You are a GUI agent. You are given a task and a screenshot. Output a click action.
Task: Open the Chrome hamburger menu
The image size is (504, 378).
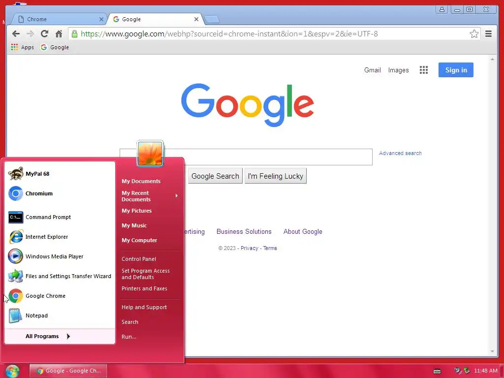tap(488, 34)
